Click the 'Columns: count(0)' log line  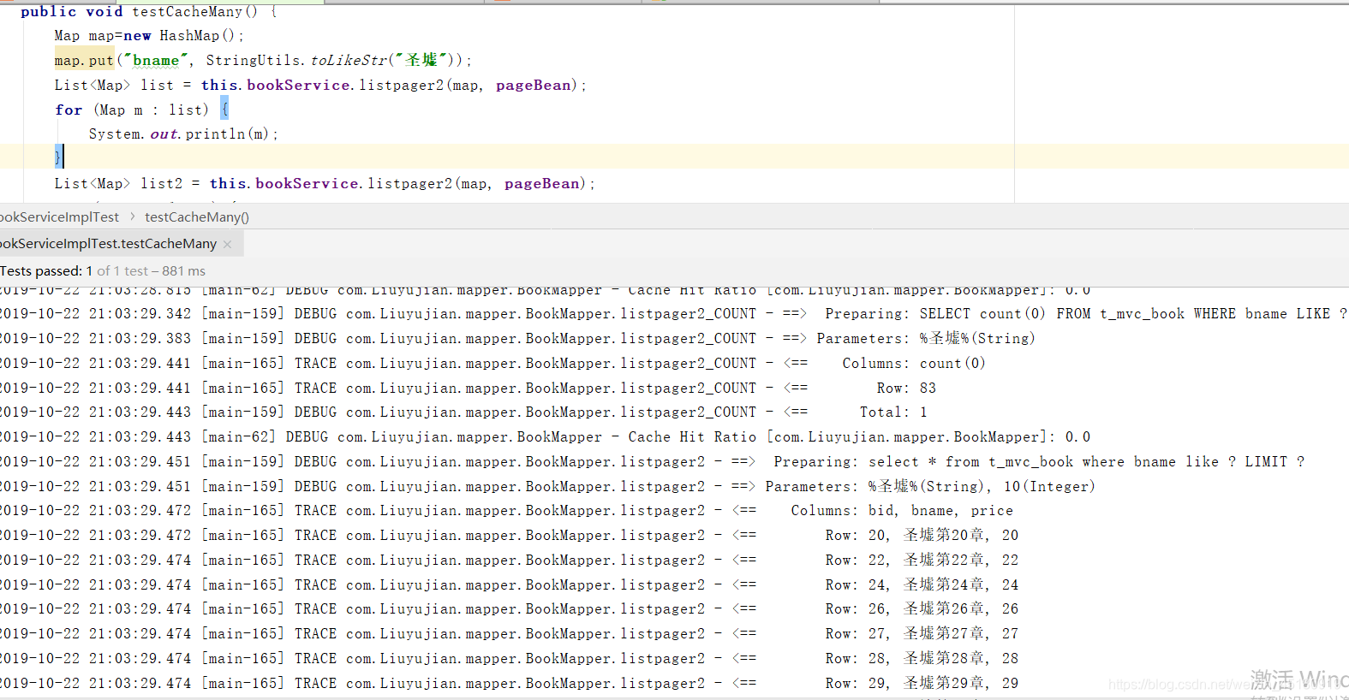coord(493,364)
